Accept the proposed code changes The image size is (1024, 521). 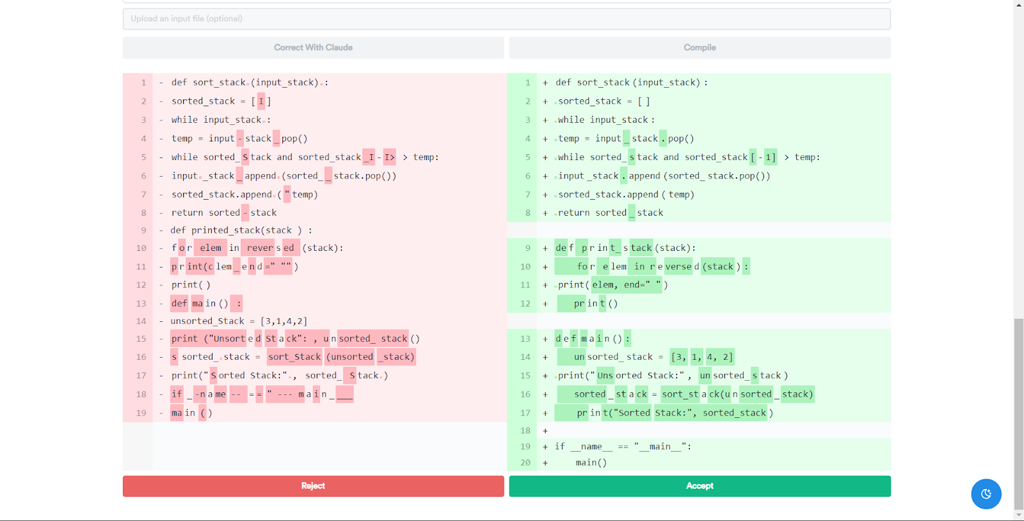pos(700,486)
